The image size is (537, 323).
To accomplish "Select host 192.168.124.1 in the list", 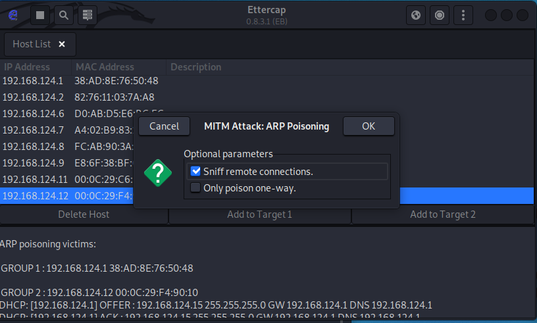I will pyautogui.click(x=33, y=81).
